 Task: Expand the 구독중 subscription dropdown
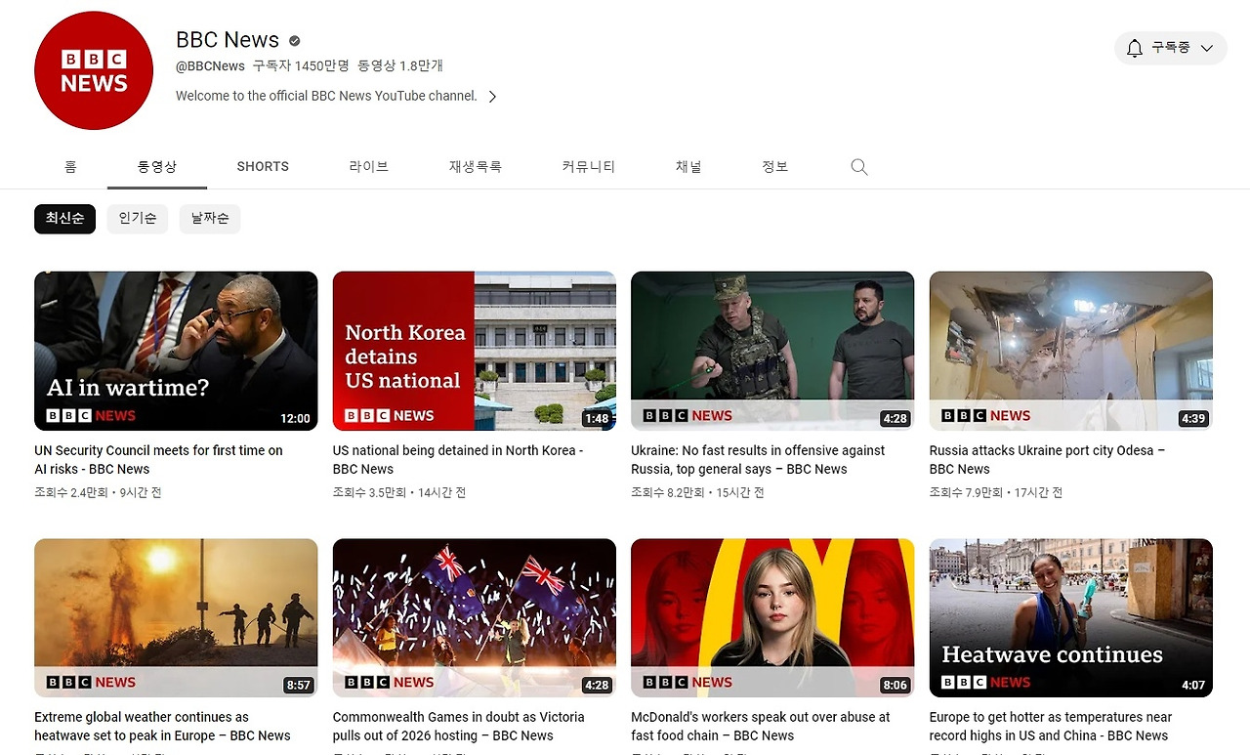[x=1171, y=48]
